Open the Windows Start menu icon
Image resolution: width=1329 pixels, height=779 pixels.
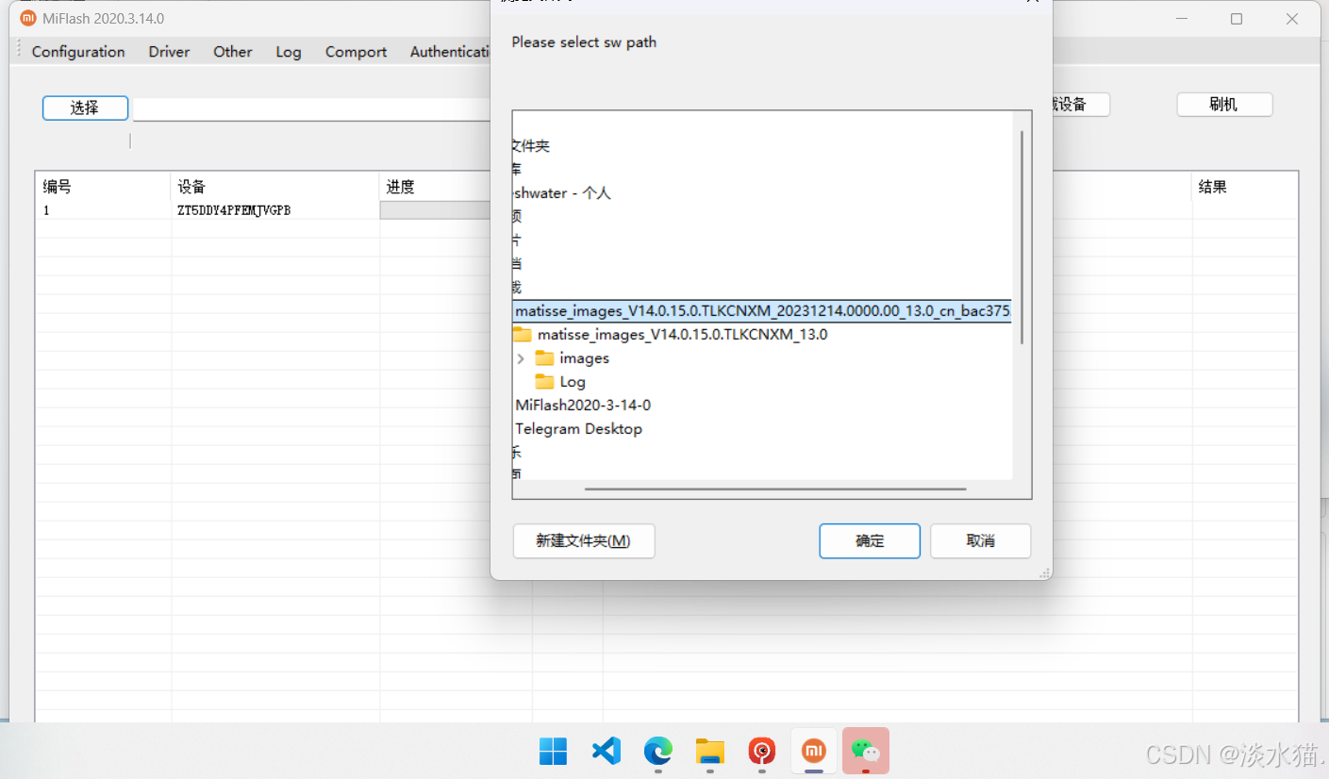[x=554, y=751]
